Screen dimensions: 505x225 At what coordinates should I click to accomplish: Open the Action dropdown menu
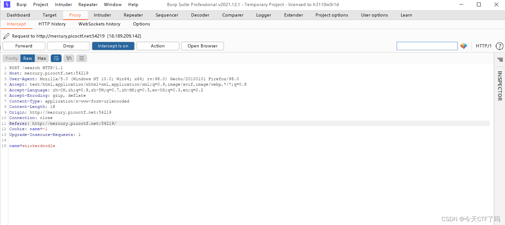[158, 46]
